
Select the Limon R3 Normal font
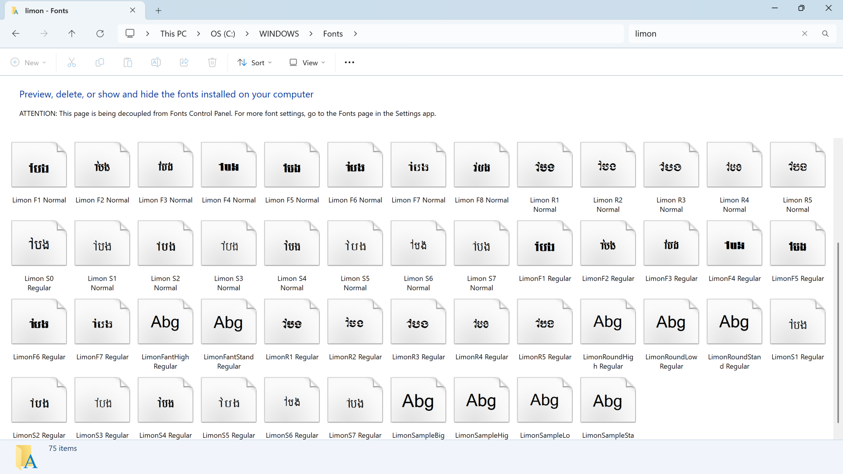(x=671, y=178)
